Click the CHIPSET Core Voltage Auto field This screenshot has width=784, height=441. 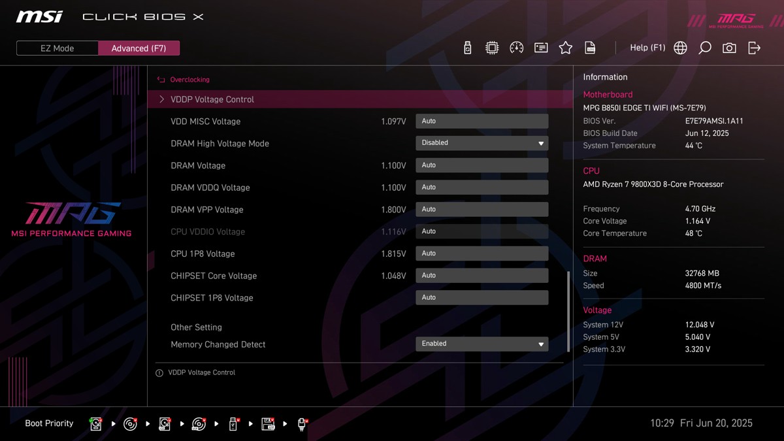pos(482,276)
